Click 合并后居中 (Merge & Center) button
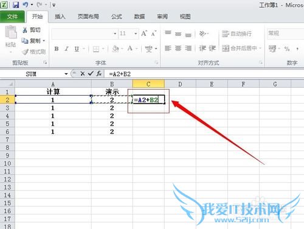The height and width of the screenshot is (229, 304). point(240,48)
